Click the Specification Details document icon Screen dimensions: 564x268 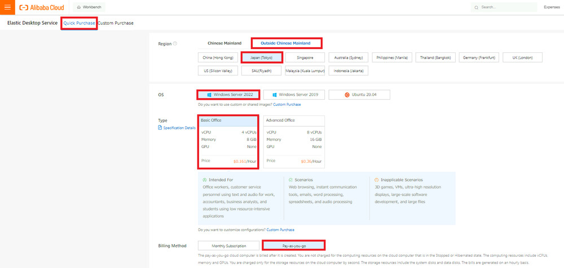160,128
